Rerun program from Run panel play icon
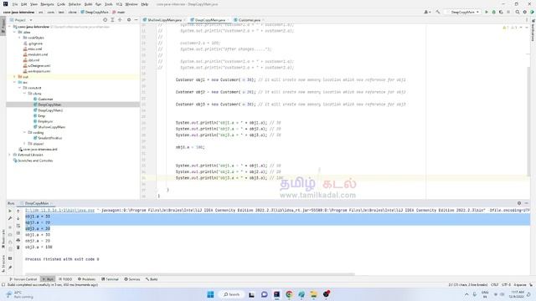Viewport: 536px width, 301px height. tap(10, 211)
